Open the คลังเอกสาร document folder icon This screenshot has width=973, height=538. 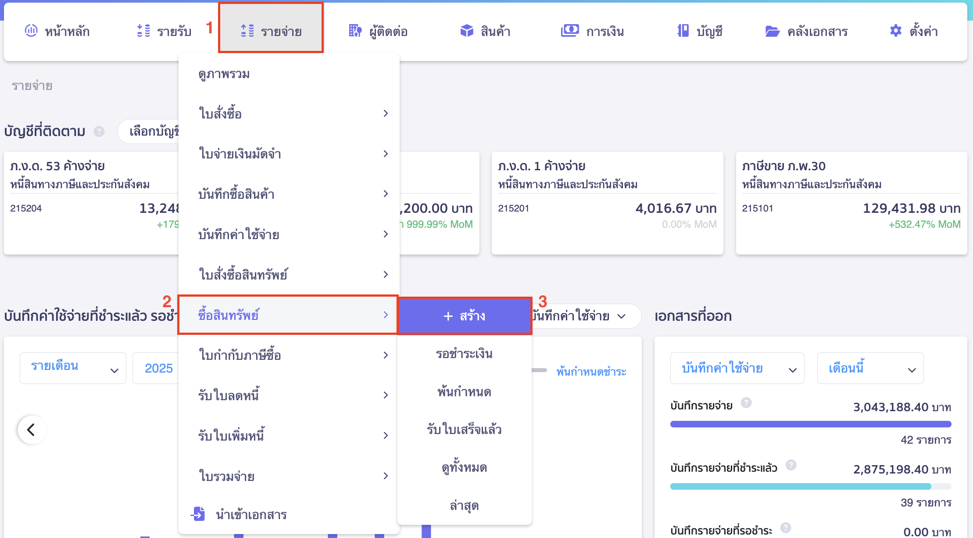(x=773, y=31)
